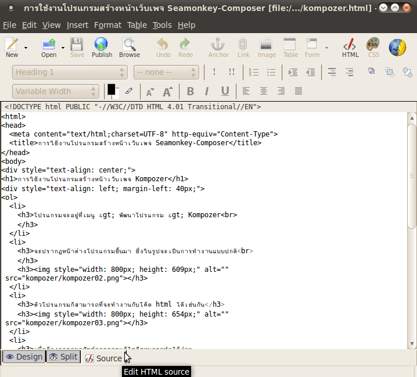
Task: Switch to the Split view tab
Action: point(63,357)
